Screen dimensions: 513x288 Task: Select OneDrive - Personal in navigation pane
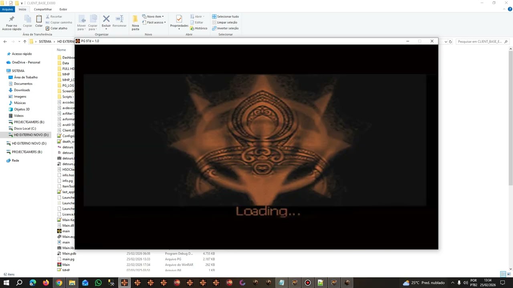(x=26, y=62)
